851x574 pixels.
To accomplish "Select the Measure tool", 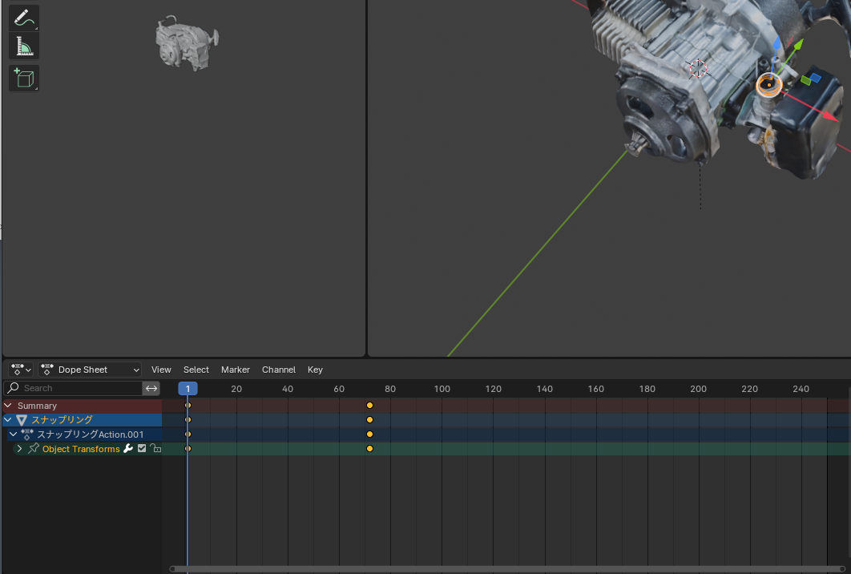I will 23,47.
